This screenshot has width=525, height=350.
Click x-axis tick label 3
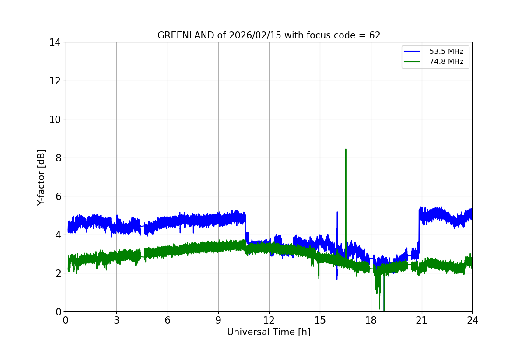coord(116,320)
